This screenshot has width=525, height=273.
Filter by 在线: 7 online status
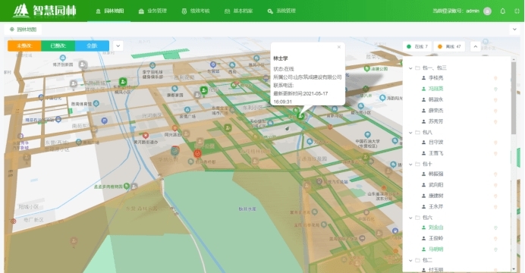click(x=417, y=46)
